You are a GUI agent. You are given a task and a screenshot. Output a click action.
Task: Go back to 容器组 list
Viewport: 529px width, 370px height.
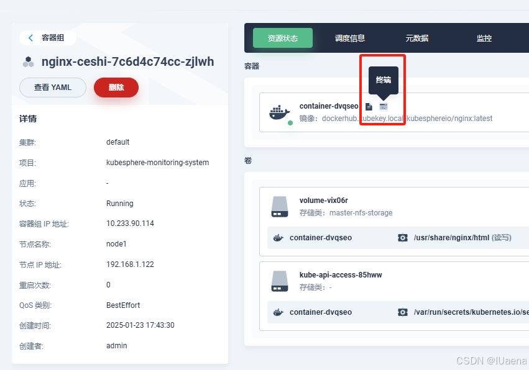click(48, 38)
